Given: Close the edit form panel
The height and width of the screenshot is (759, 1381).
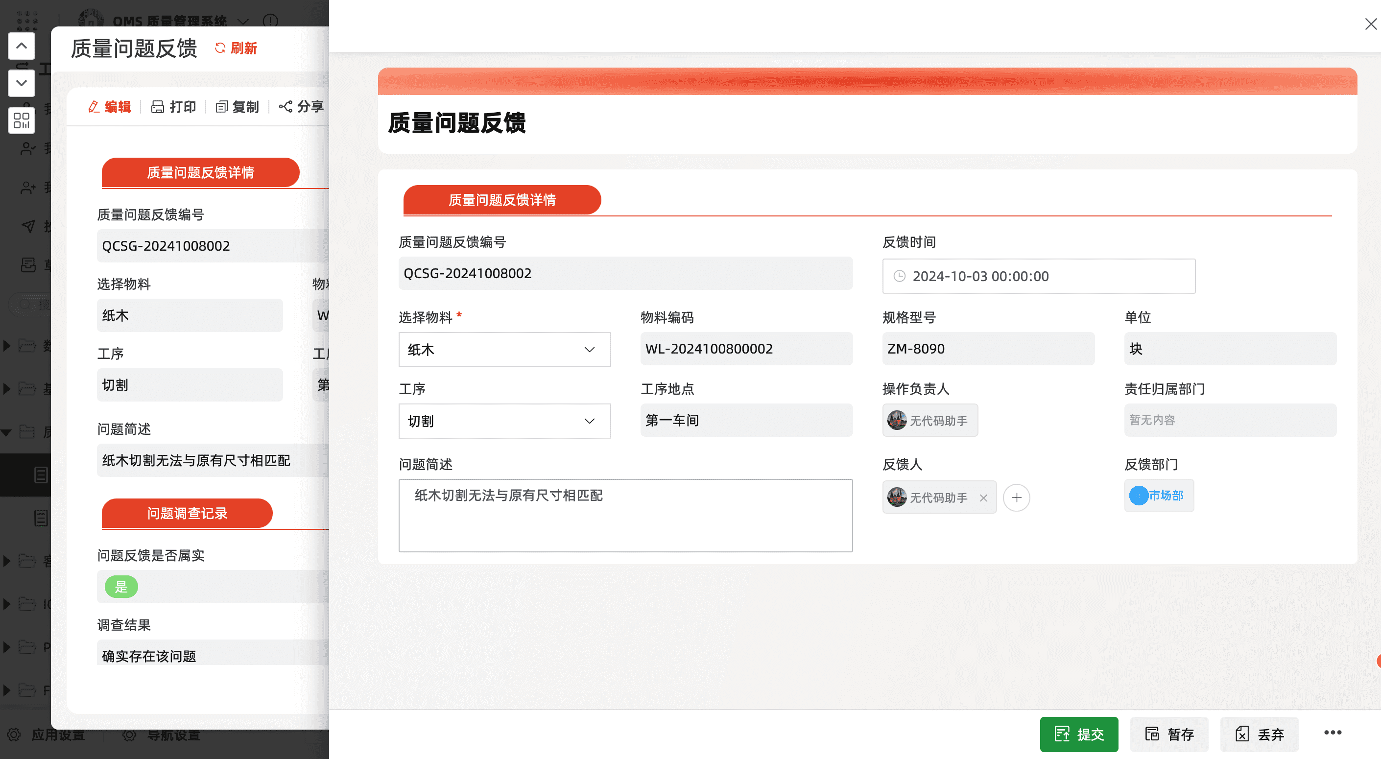Looking at the screenshot, I should point(1370,24).
